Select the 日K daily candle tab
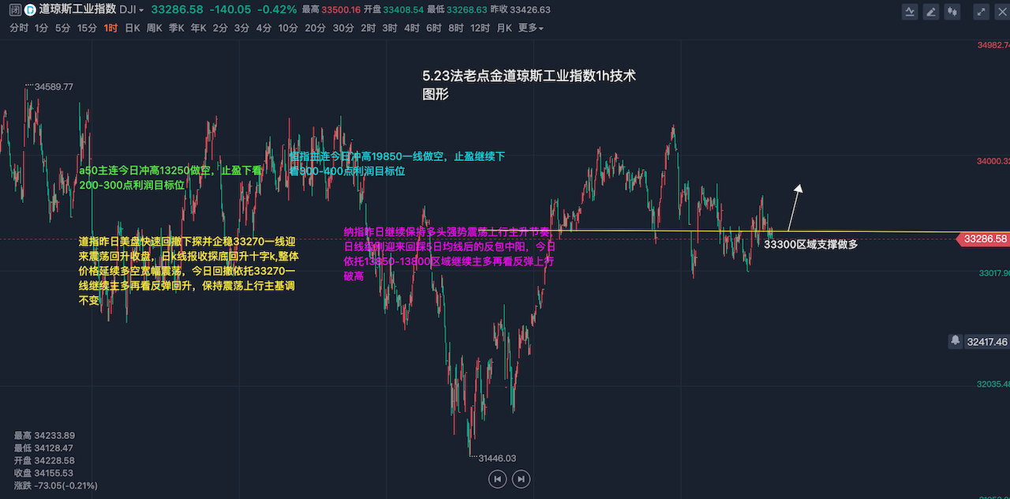The height and width of the screenshot is (499, 1010). [x=133, y=28]
